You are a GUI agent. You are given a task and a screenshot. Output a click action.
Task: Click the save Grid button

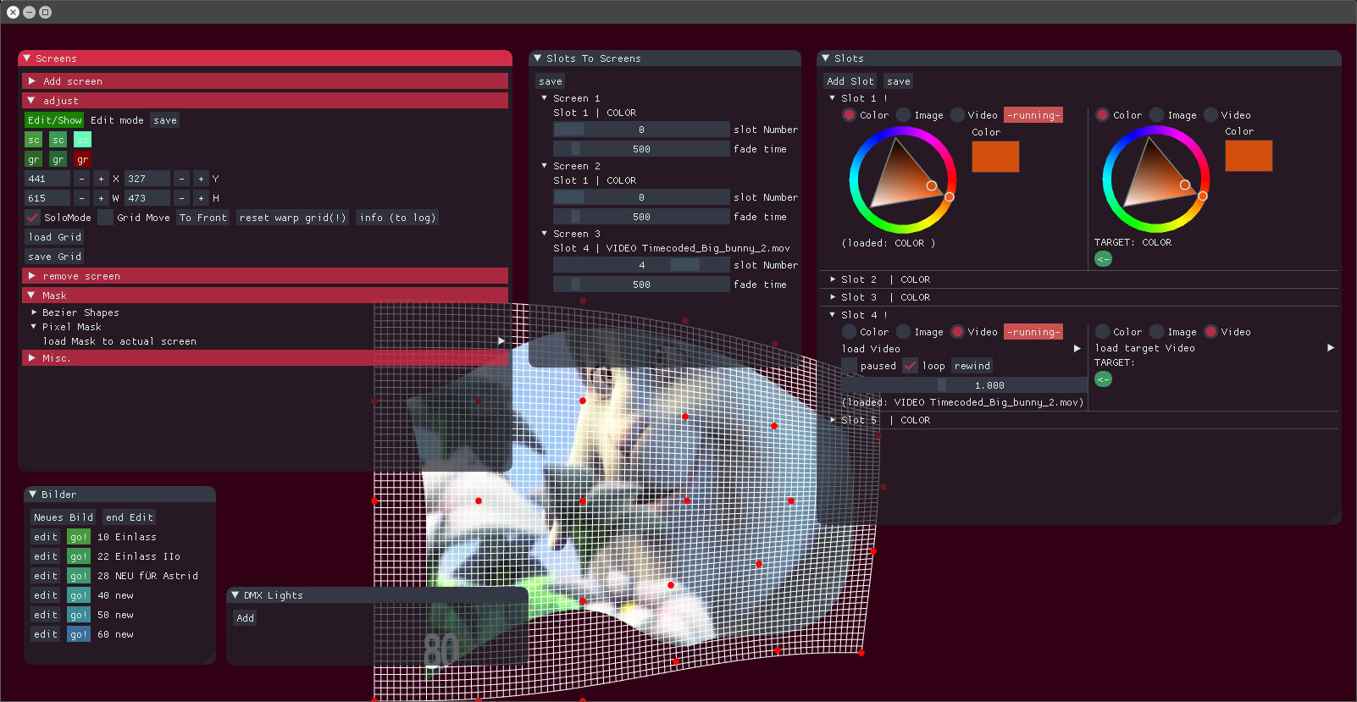click(x=54, y=257)
